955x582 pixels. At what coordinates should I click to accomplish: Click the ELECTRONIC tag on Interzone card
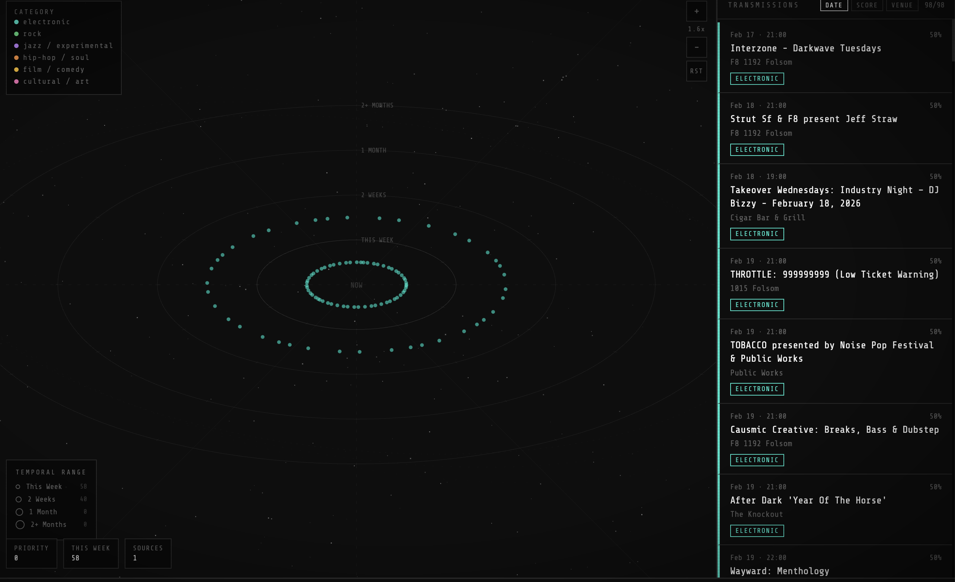757,79
